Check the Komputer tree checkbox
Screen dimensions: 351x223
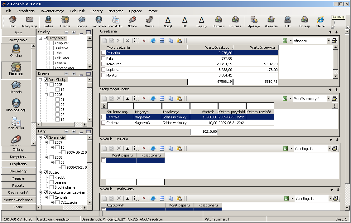point(51,43)
